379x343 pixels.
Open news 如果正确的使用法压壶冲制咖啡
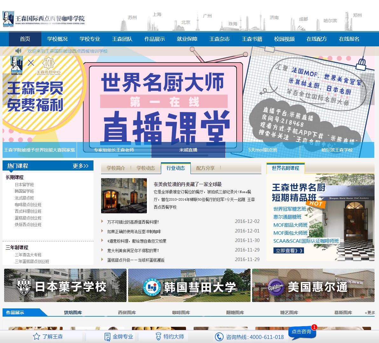coord(134,232)
